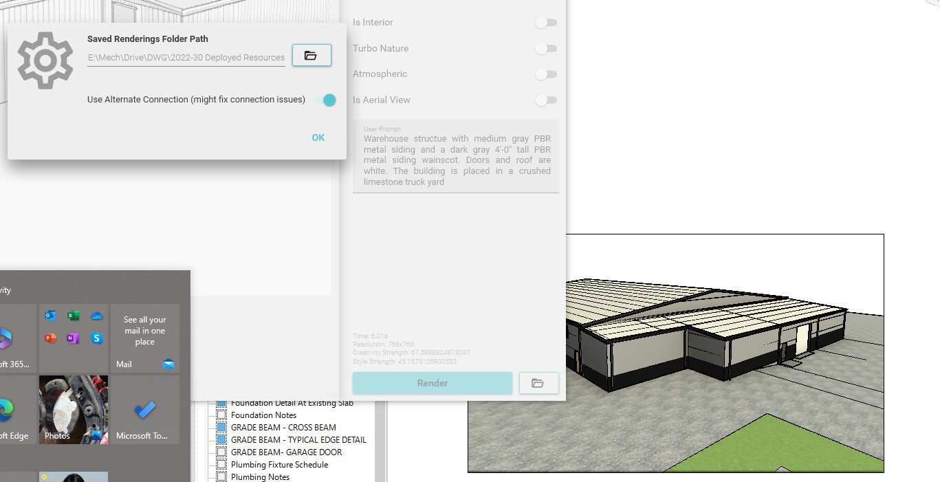940x482 pixels.
Task: Launch PowerPoint from its tile
Action: [x=50, y=338]
